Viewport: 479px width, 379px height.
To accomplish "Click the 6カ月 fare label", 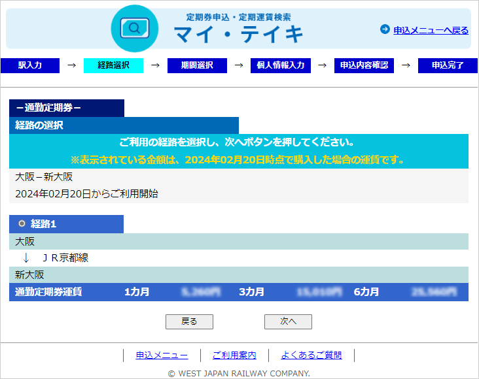I will tap(366, 292).
